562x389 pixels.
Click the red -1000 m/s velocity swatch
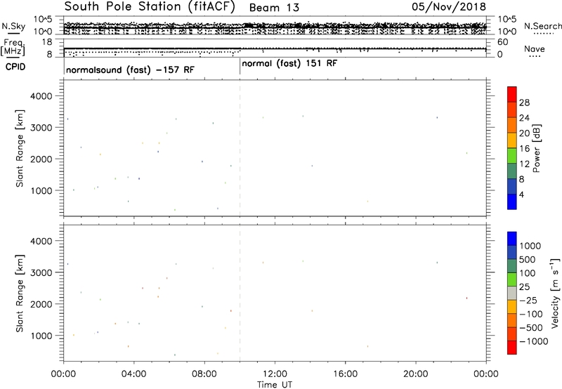pos(512,348)
